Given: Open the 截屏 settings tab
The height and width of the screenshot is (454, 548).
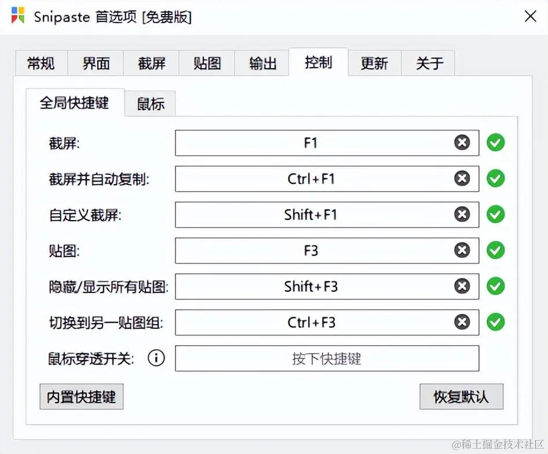Looking at the screenshot, I should click(151, 63).
